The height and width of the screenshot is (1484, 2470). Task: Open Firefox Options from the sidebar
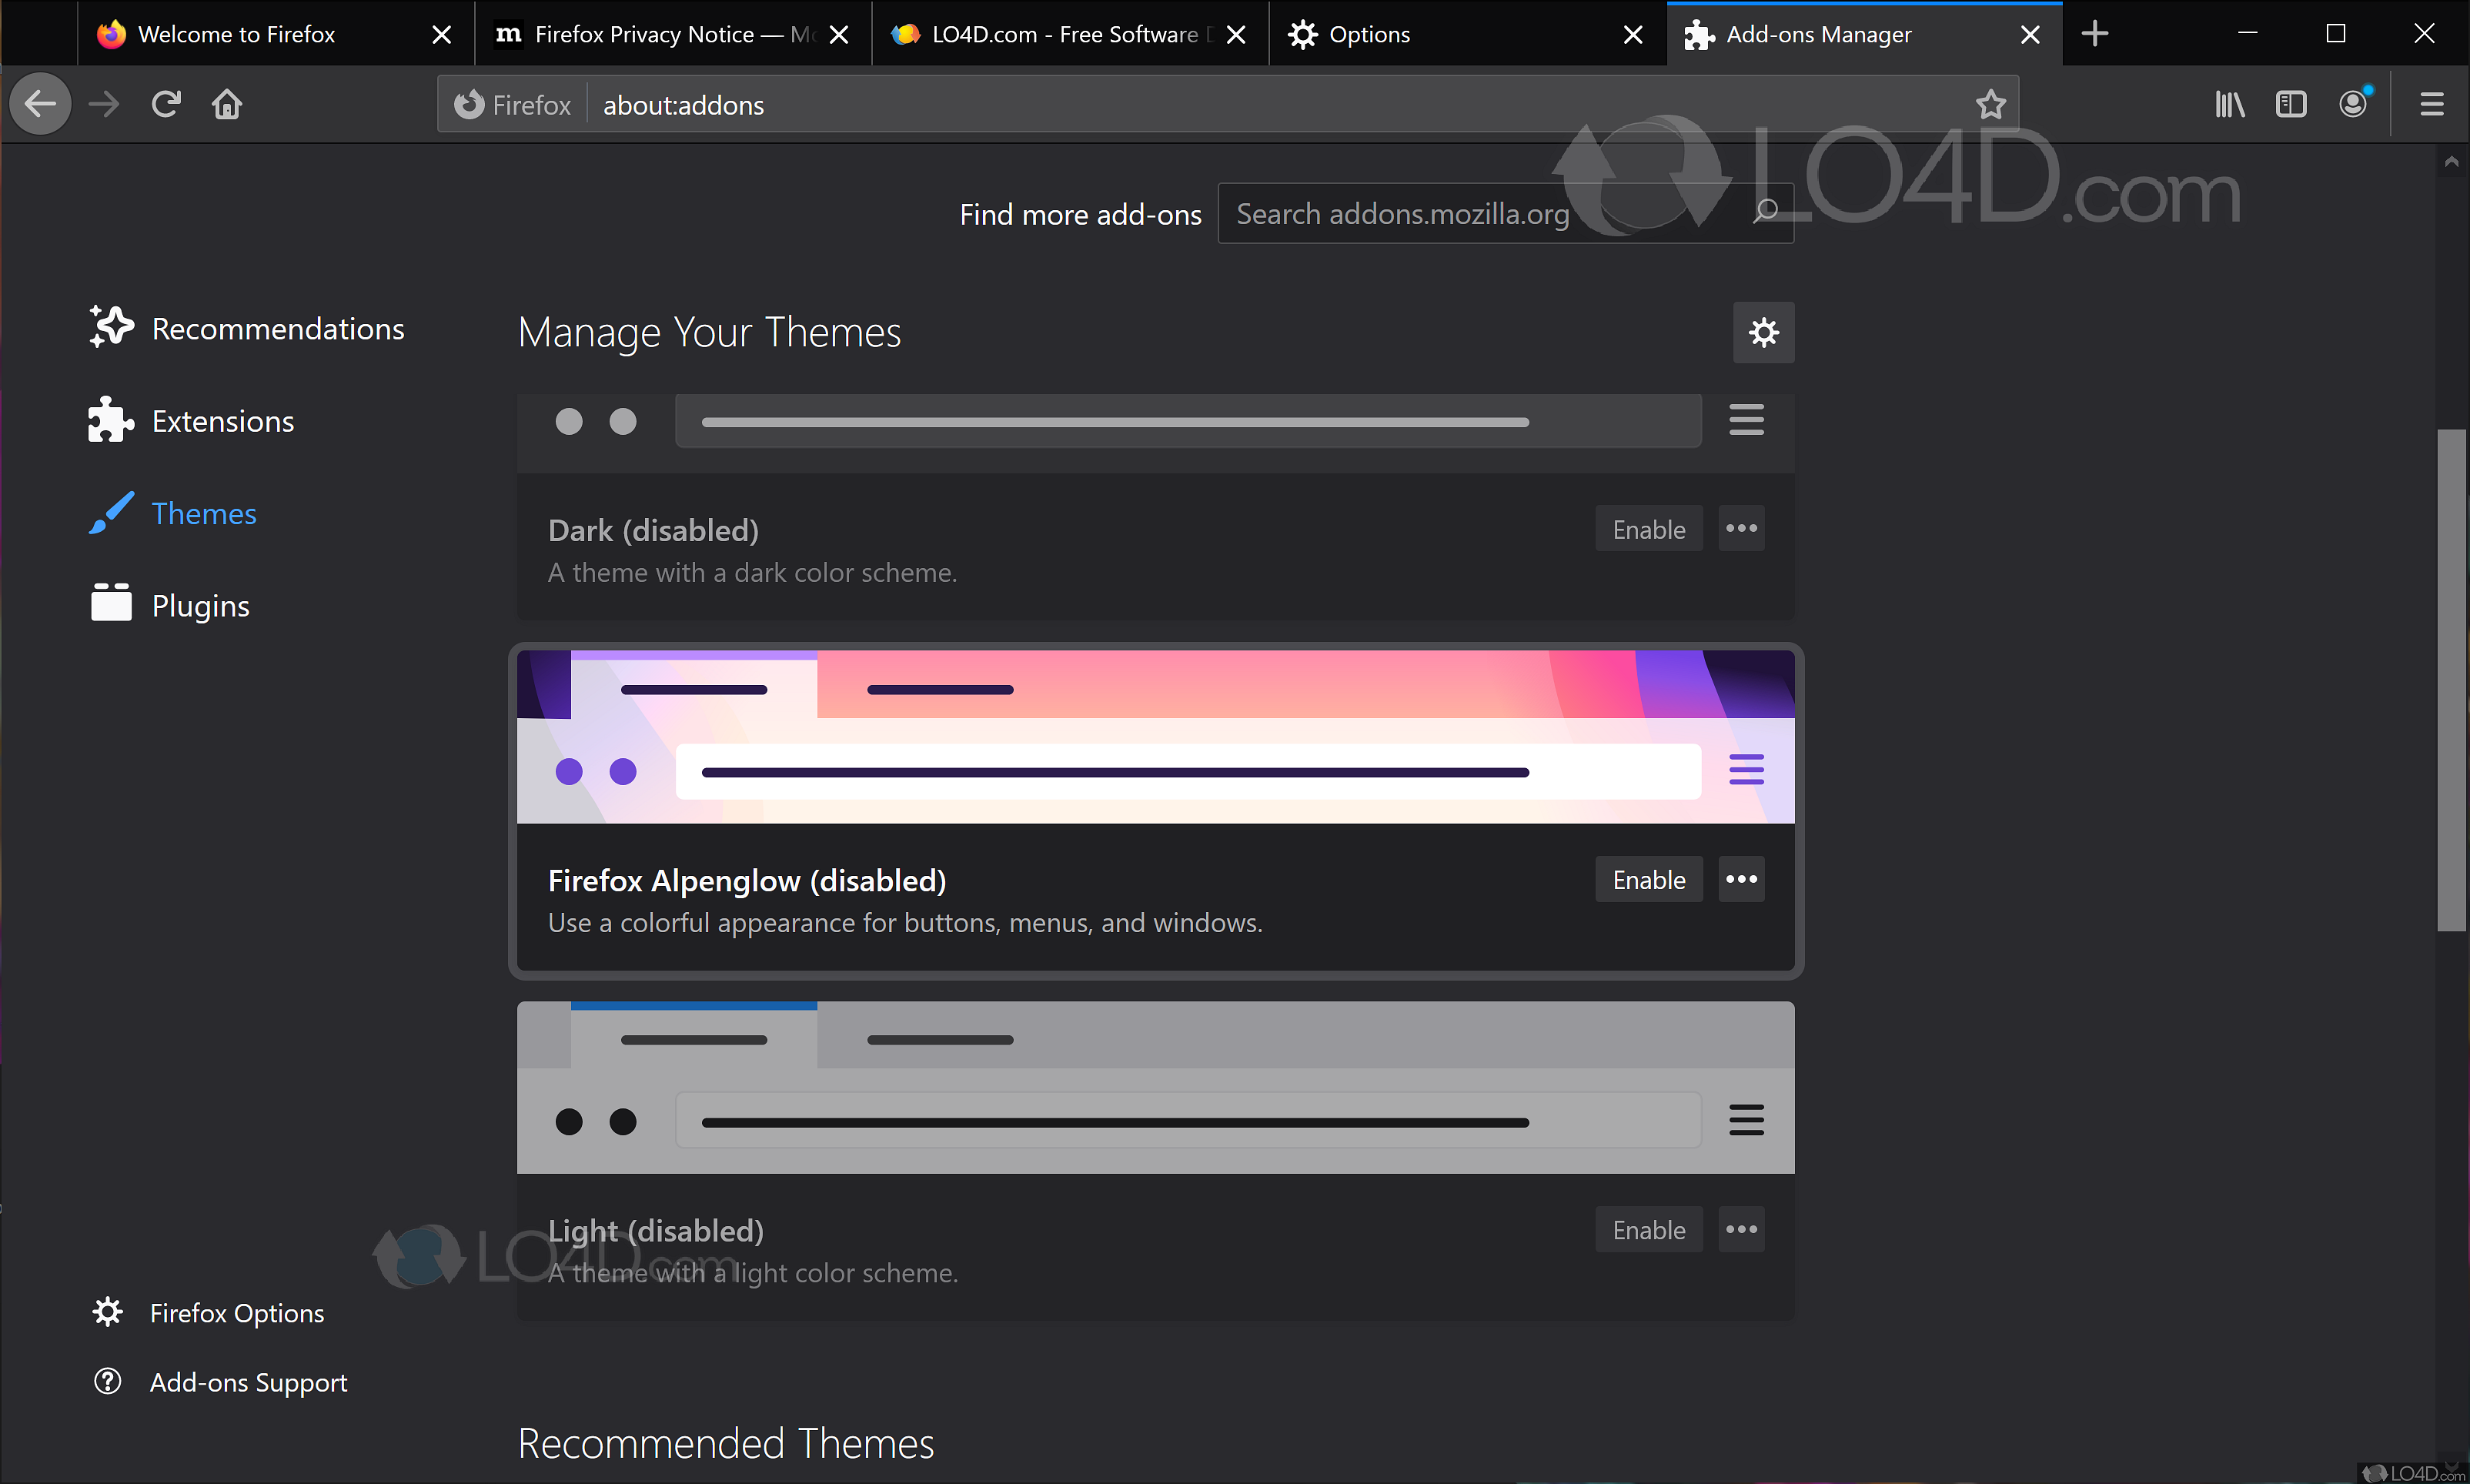tap(237, 1312)
